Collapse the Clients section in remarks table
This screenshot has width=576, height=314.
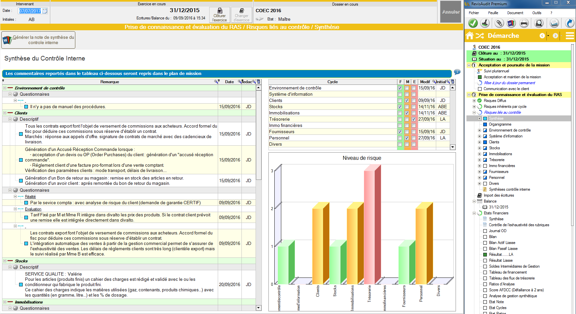[x=5, y=113]
